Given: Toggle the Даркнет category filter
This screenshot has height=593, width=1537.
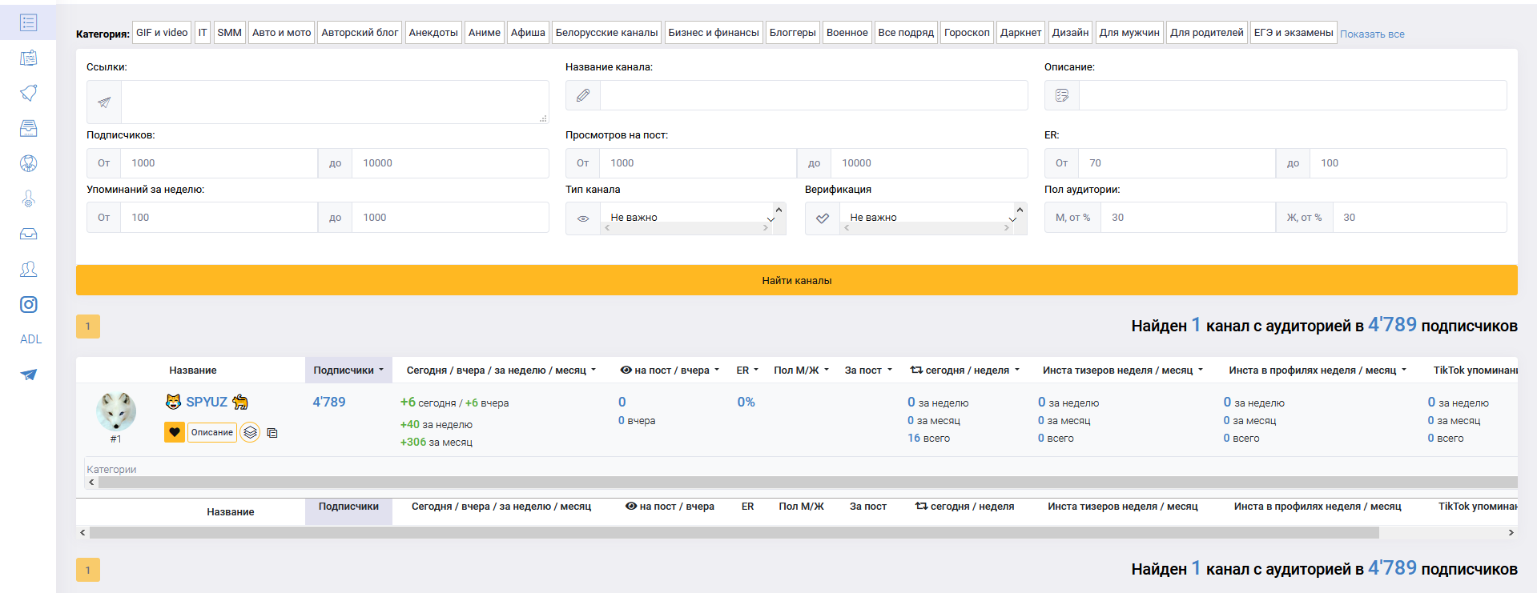Looking at the screenshot, I should 1021,33.
